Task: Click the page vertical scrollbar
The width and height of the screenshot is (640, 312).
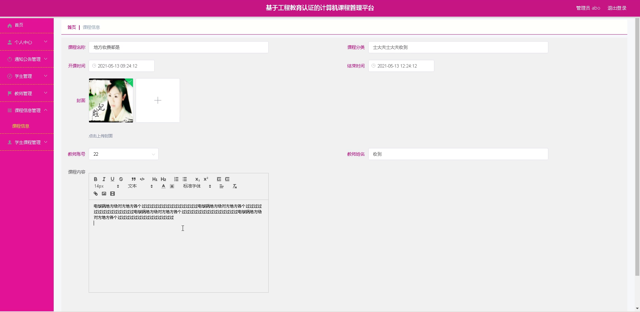Action: pos(637,146)
